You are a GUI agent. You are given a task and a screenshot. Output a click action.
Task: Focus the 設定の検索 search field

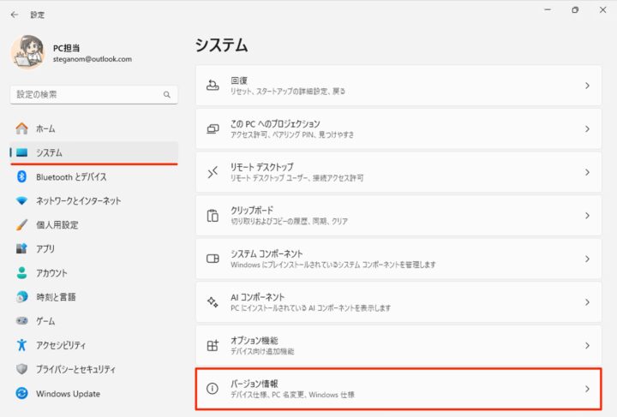point(93,95)
